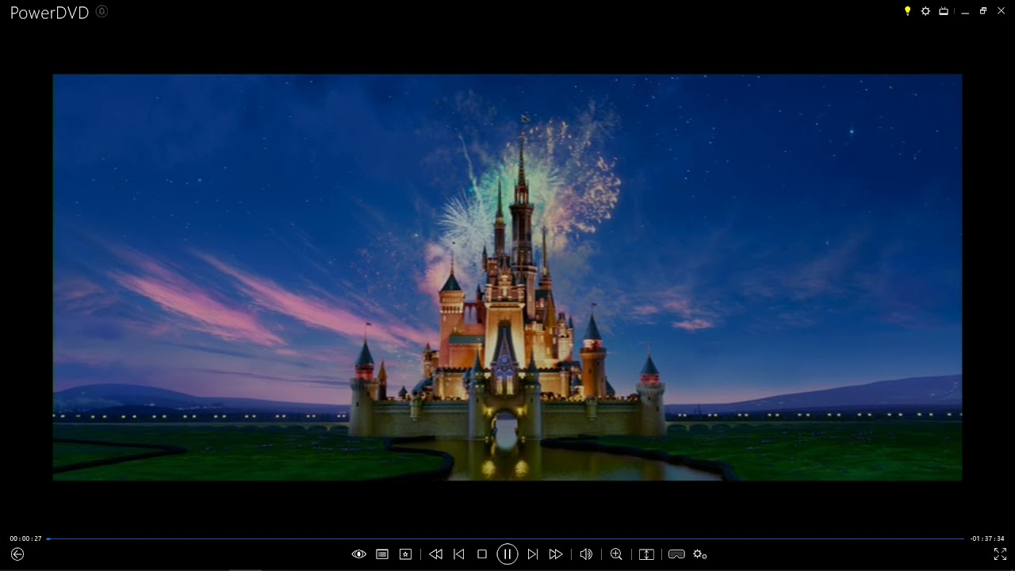The height and width of the screenshot is (571, 1015).
Task: Open the settings gear in title bar
Action: (925, 11)
